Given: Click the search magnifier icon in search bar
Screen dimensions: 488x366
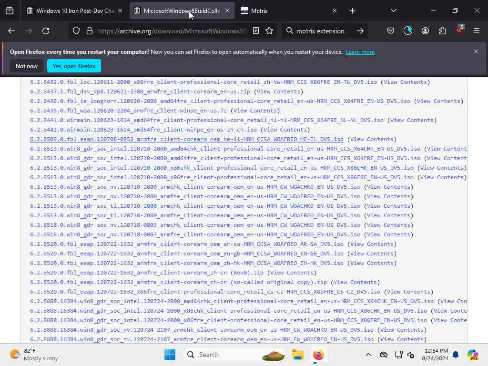Looking at the screenshot, I should 289,31.
